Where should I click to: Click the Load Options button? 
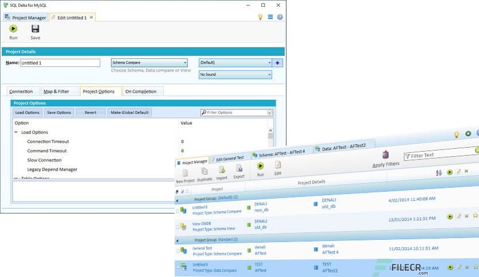(x=27, y=113)
